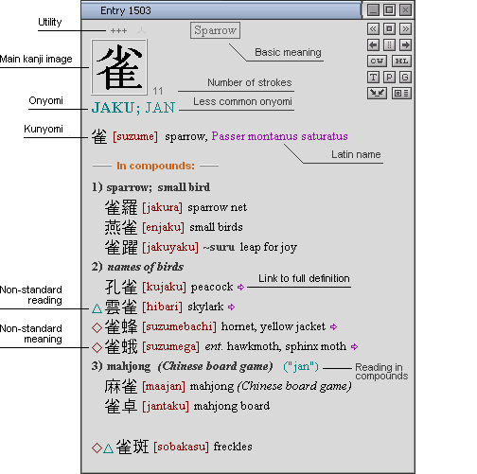Image resolution: width=477 pixels, height=474 pixels.
Task: Click the double right chevron button
Action: tap(405, 29)
